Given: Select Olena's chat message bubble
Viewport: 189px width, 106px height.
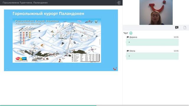Looking at the screenshot, I should (152, 56).
